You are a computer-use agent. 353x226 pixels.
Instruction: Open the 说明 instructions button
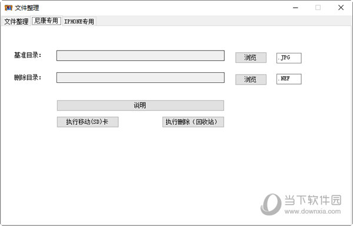coord(141,105)
